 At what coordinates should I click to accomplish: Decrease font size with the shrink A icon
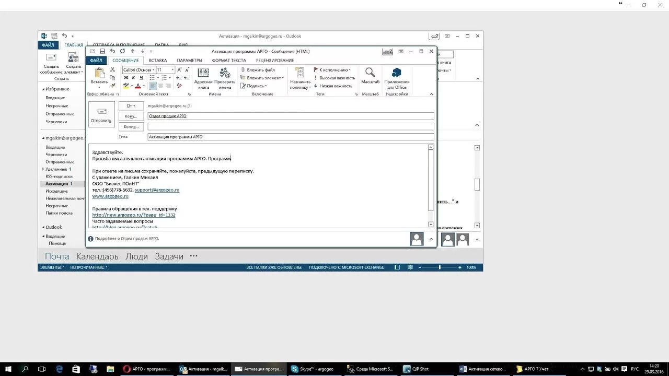click(187, 69)
